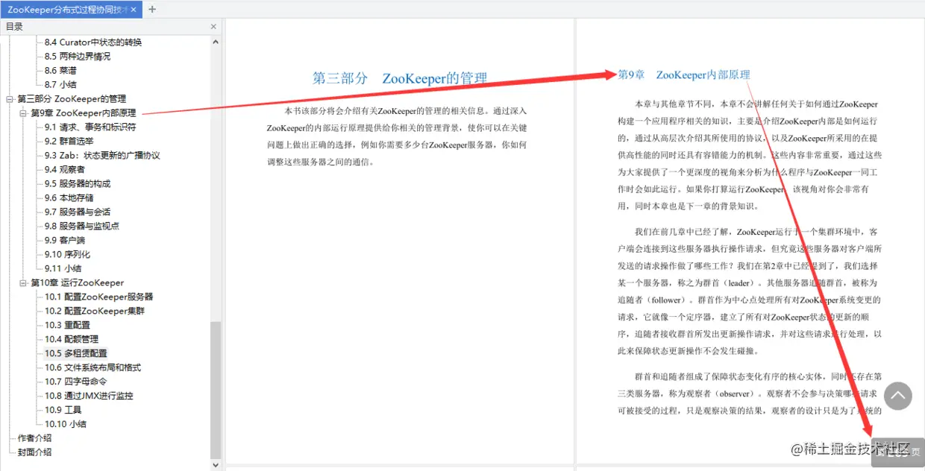The height and width of the screenshot is (471, 925).
Task: Open 8.7 小结 entry
Action: tap(60, 85)
